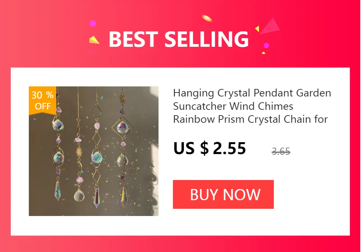Click the large pink triangle decoration
Image resolution: width=361 pixels, height=252 pixels.
point(271,27)
